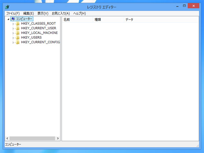
Task: Click the tree pane's right scroll arrow
Action: pos(58,138)
